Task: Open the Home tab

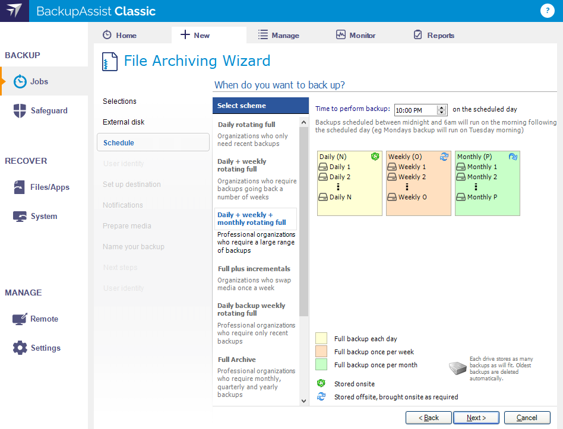Action: point(119,35)
